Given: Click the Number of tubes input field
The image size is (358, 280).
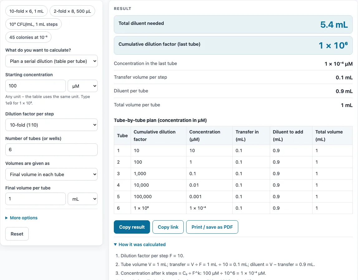Looking at the screenshot, I should coord(51,150).
